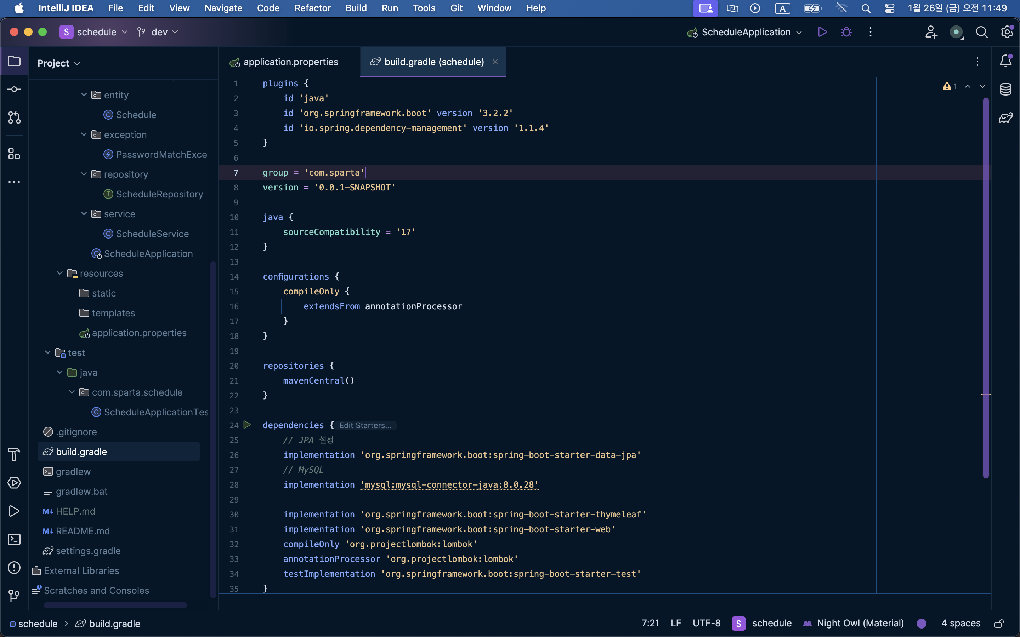Image resolution: width=1020 pixels, height=637 pixels.
Task: Click the 4 spaces indent setting
Action: coord(960,624)
